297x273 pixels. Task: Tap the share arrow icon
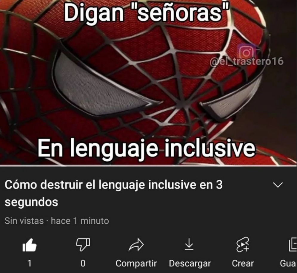point(136,245)
